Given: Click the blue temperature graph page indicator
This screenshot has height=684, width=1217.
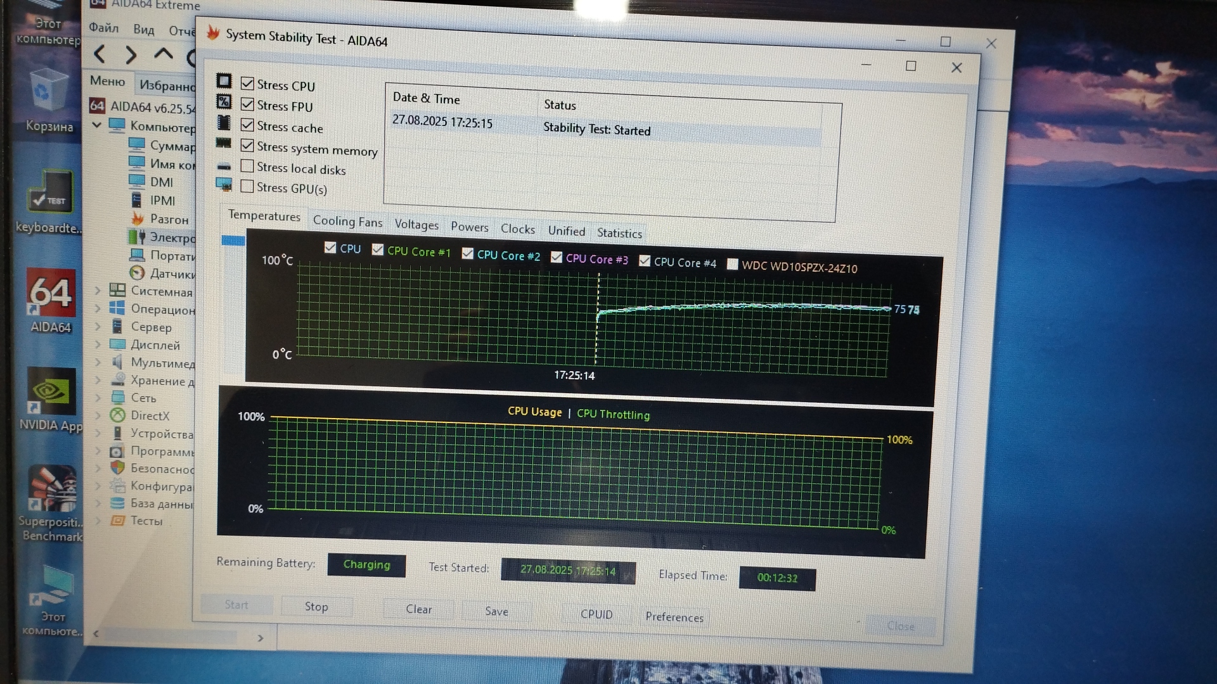Looking at the screenshot, I should (233, 241).
